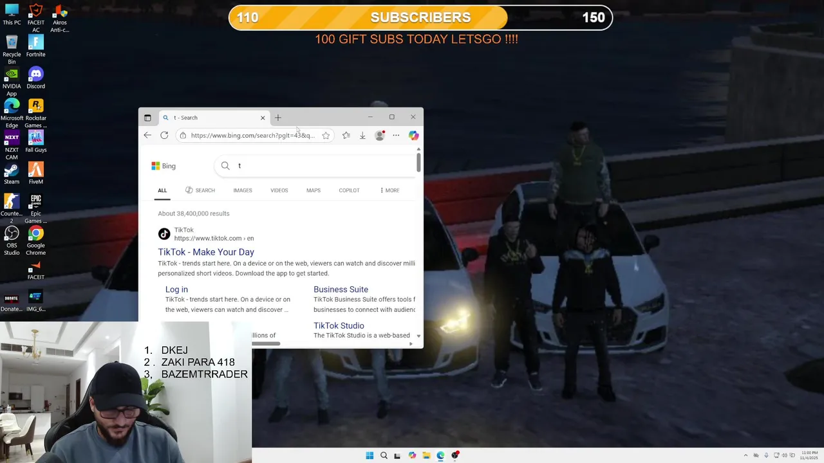Launch OBS Studio desktop icon
Viewport: 824px width, 463px height.
click(12, 241)
